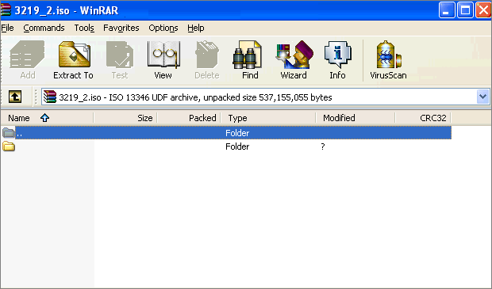Open the Favorites menu
Viewport: 492px width, 289px height.
pos(121,28)
